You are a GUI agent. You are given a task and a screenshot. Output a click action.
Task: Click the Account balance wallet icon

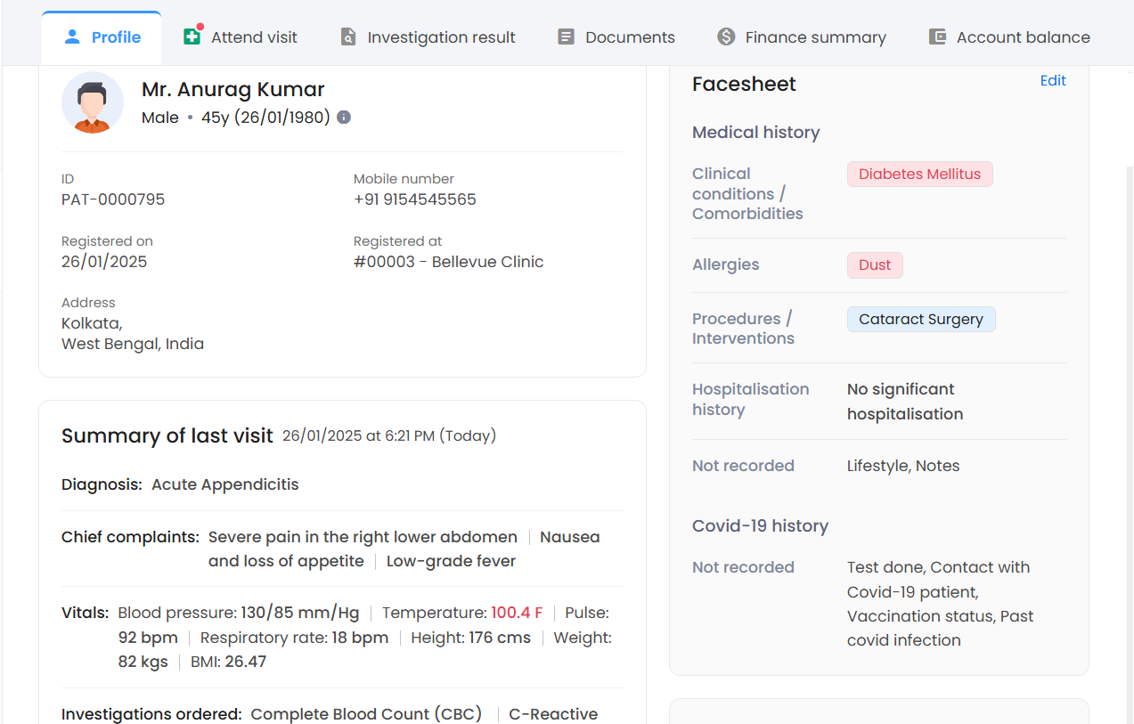tap(937, 37)
